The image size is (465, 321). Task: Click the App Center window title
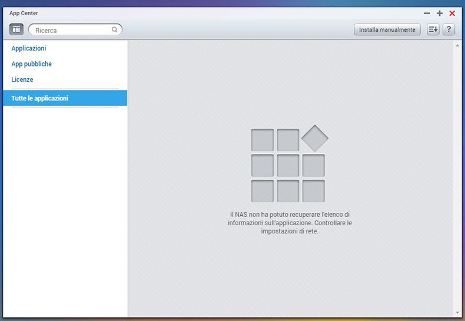point(24,13)
